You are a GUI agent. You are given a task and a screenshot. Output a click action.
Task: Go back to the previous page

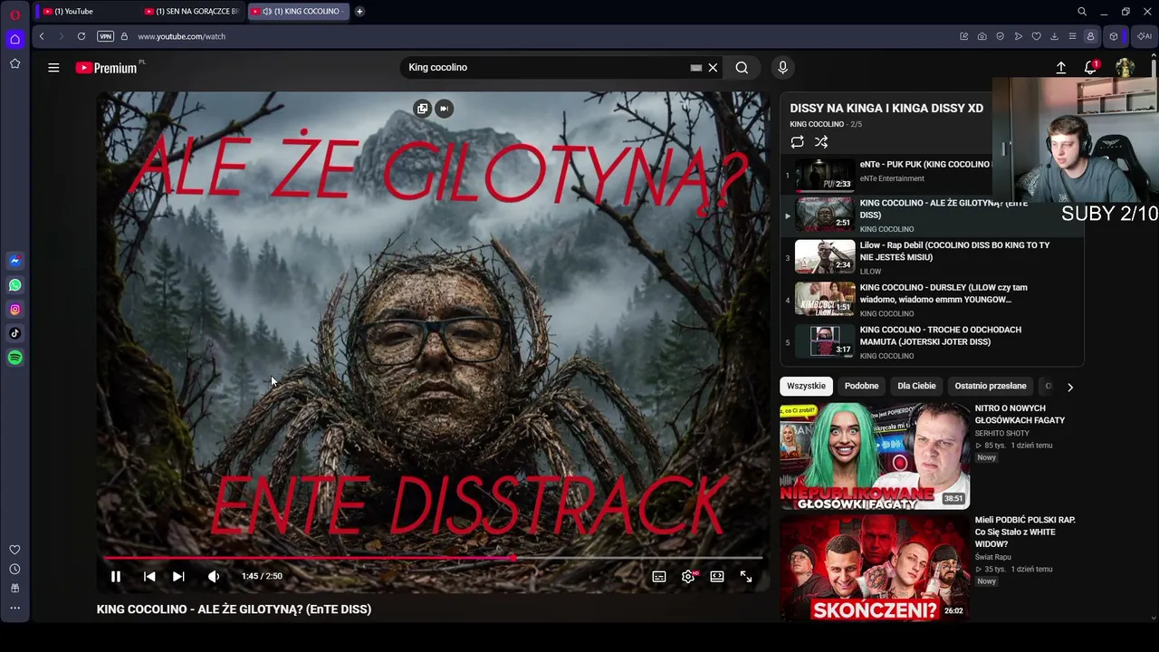pos(42,36)
